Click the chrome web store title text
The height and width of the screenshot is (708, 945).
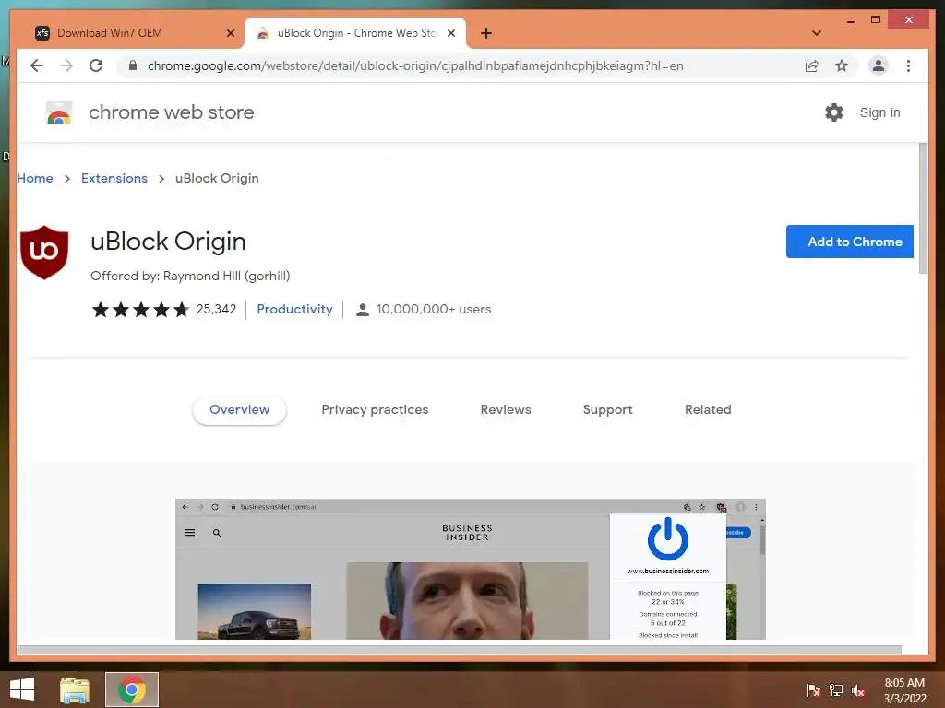coord(171,112)
